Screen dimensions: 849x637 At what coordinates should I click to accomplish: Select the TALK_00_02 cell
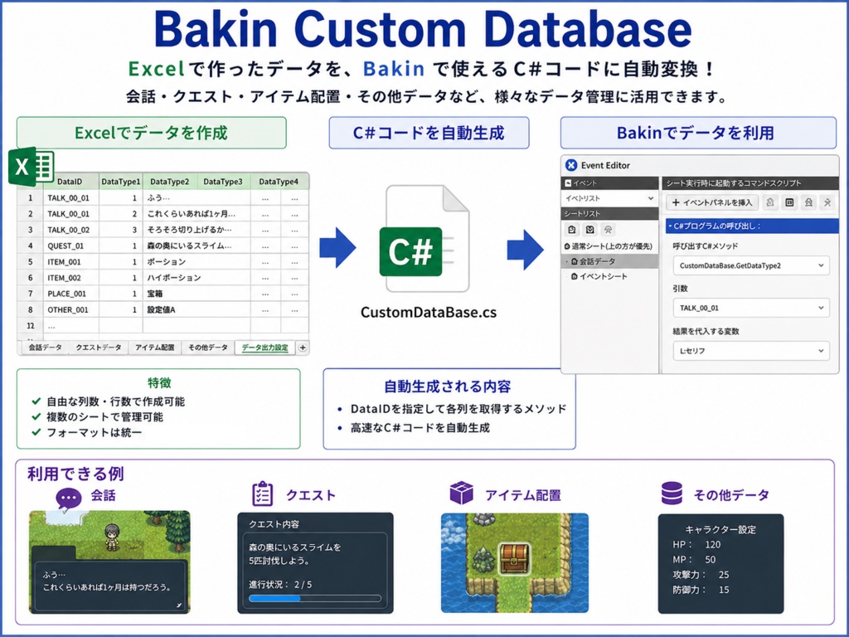(x=71, y=230)
